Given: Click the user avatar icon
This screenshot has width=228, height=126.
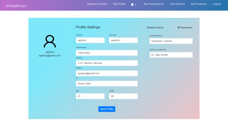Looking at the screenshot, I should pyautogui.click(x=50, y=41).
